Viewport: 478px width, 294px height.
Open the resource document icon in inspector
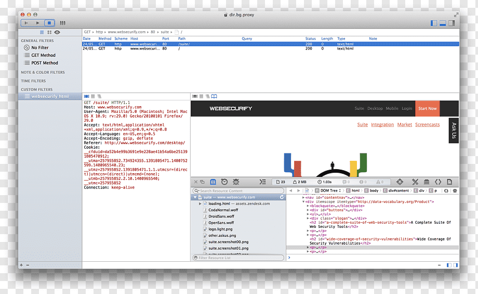449,182
